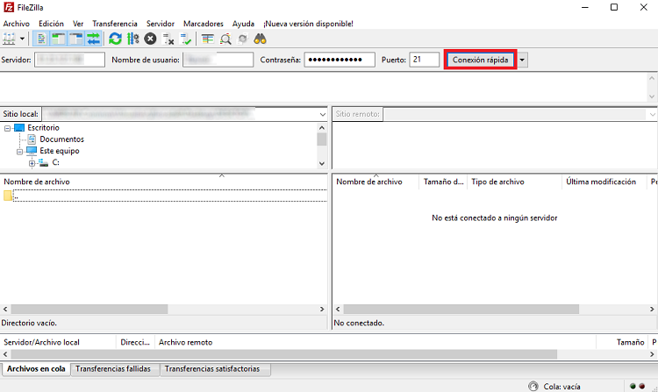This screenshot has height=392, width=658.
Task: Toggle directory comparison icon
Action: (225, 39)
